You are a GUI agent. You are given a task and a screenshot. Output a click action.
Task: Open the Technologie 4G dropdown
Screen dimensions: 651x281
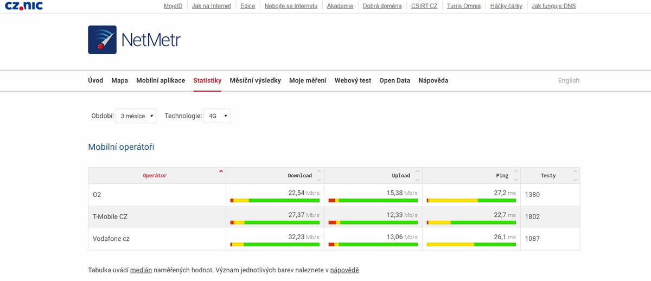[x=216, y=116]
